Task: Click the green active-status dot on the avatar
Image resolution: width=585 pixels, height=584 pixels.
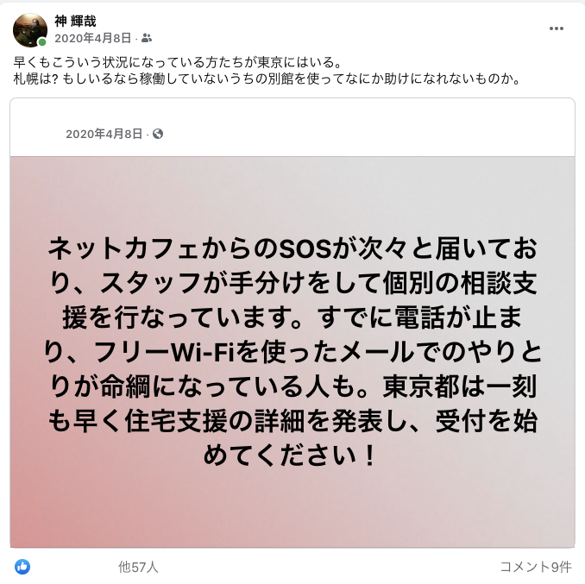Action: [42, 42]
